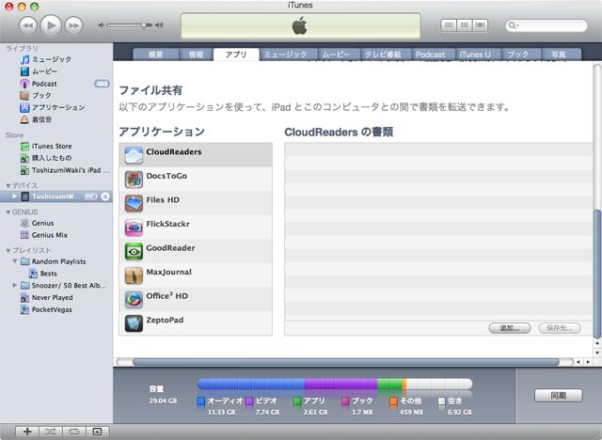Open 購入したもの purchased list
Viewport: 602px width, 440px height.
coord(55,158)
